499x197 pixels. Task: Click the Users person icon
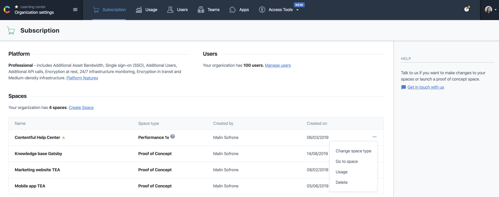pos(170,10)
